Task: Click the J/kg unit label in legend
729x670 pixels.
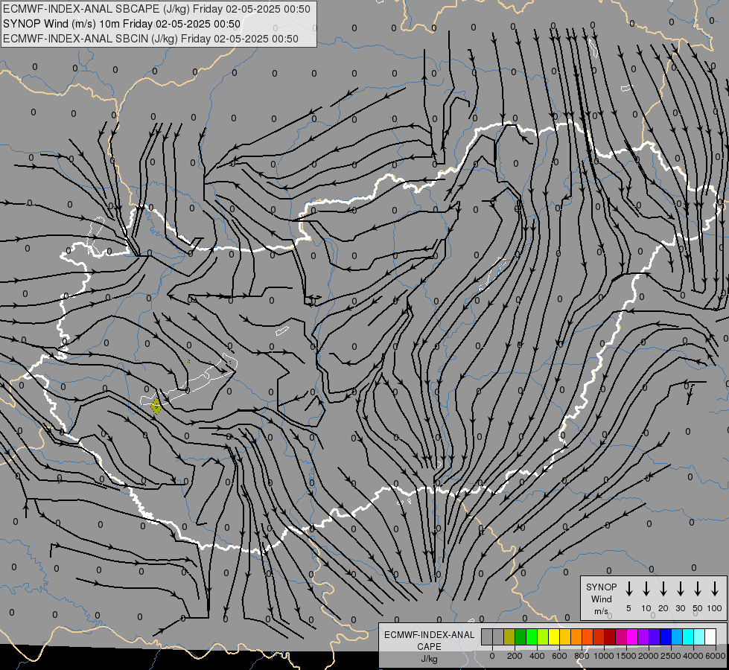Action: click(429, 659)
